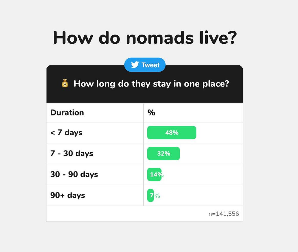Screen dimensions: 298x252
Task: Select the '7 - 30 days' row label
Action: (72, 154)
